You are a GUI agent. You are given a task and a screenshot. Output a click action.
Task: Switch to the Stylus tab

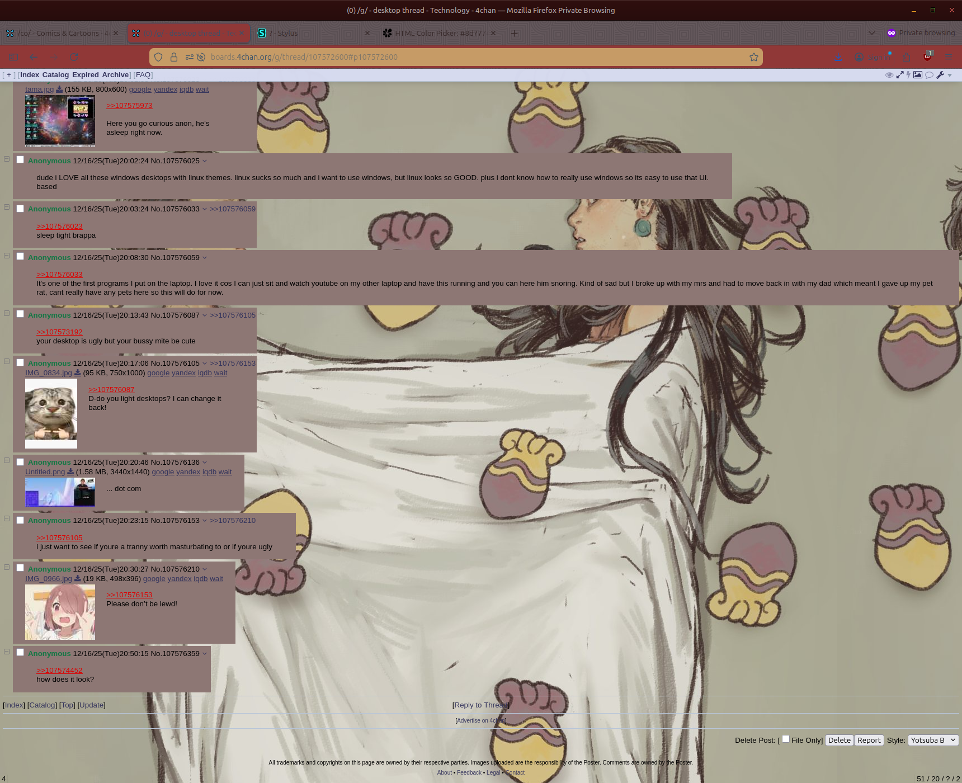click(x=314, y=33)
